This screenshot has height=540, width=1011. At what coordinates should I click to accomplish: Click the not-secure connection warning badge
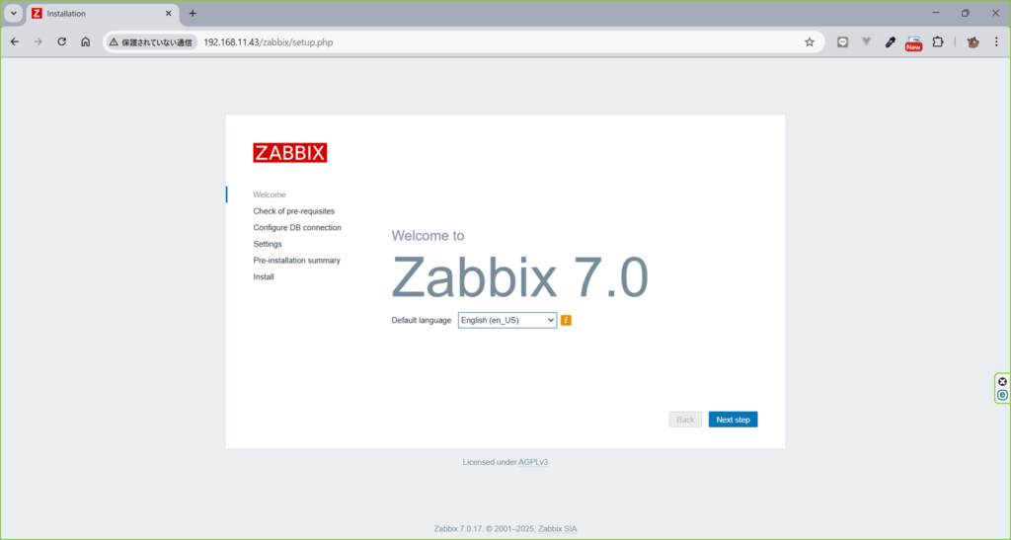[151, 41]
